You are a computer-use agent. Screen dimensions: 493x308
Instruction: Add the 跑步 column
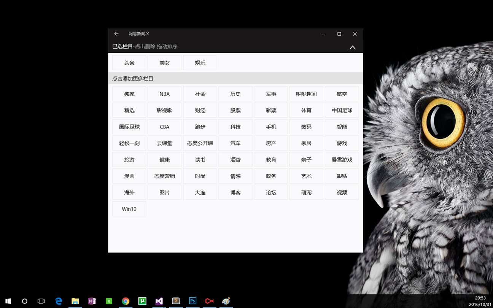click(x=200, y=127)
